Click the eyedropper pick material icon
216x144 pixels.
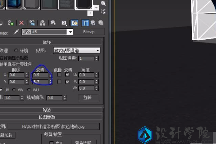tap(16, 32)
